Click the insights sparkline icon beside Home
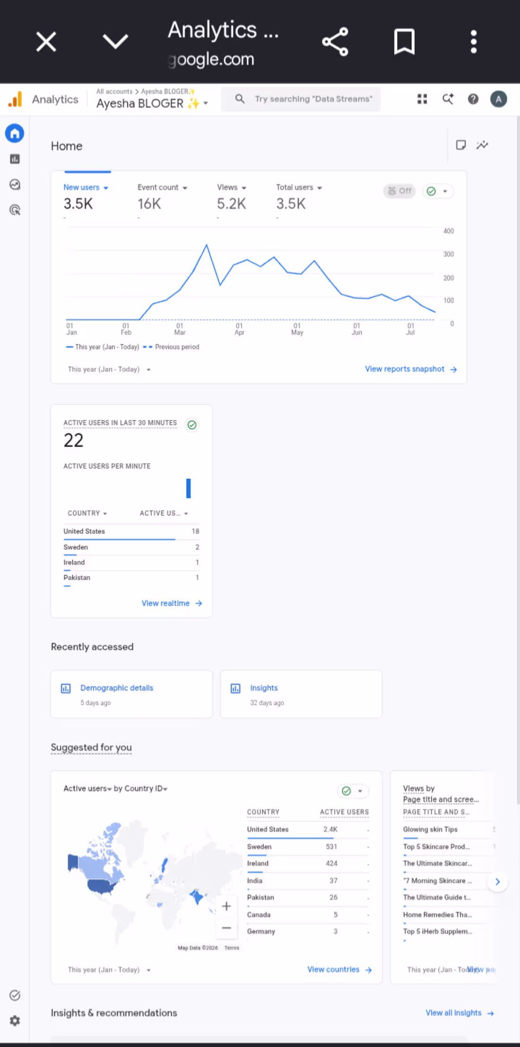Viewport: 520px width, 1047px height. [x=482, y=145]
